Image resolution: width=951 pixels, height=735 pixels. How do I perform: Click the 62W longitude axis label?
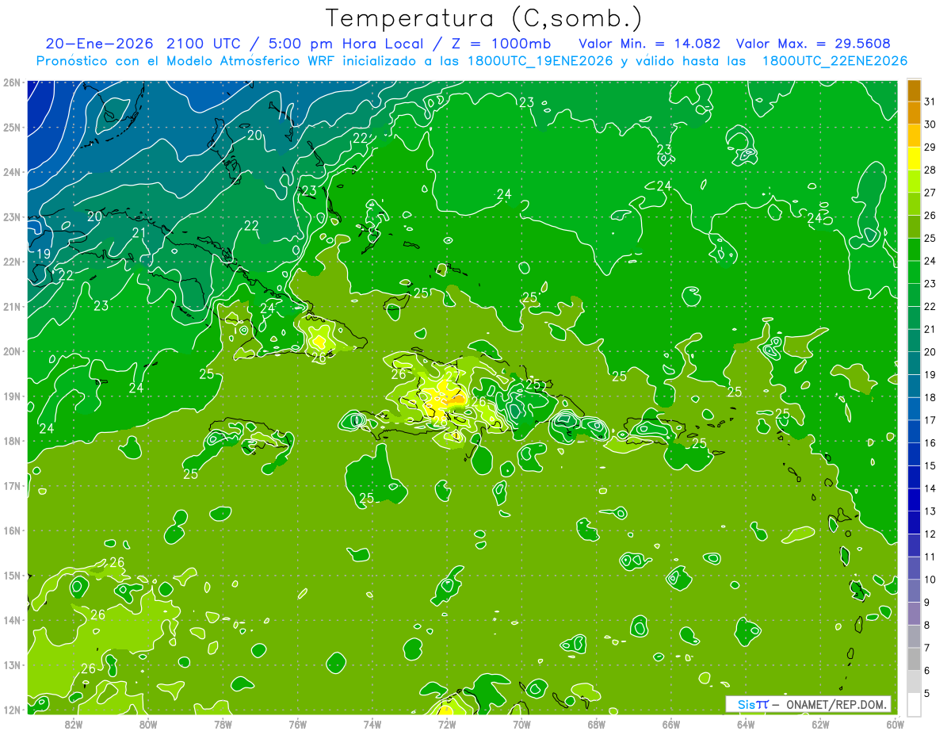tap(820, 724)
